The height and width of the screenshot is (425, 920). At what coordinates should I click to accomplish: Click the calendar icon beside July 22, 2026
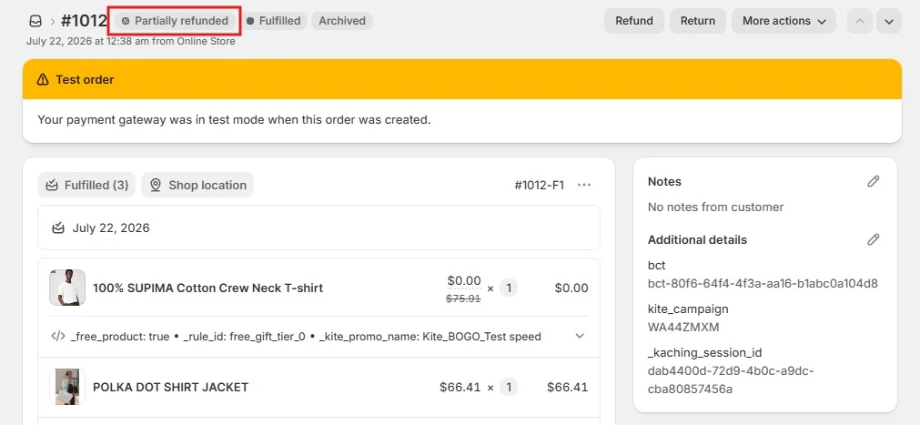[x=58, y=228]
